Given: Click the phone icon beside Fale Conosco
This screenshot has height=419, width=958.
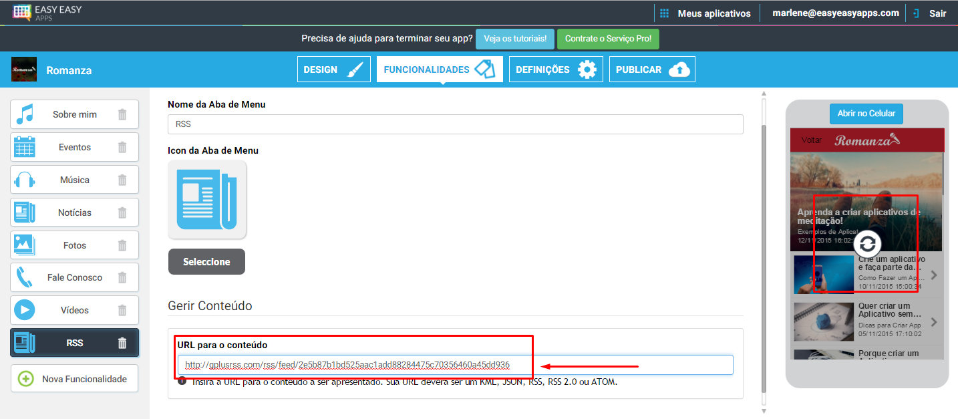Looking at the screenshot, I should [25, 277].
